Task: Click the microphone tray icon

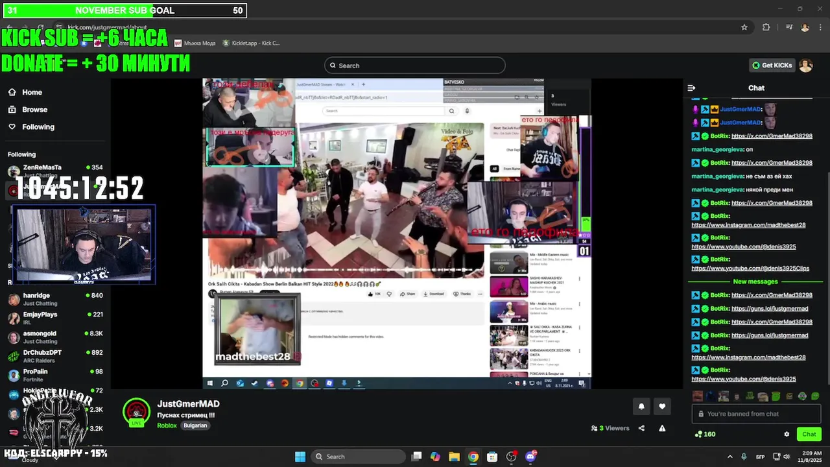Action: pyautogui.click(x=743, y=457)
